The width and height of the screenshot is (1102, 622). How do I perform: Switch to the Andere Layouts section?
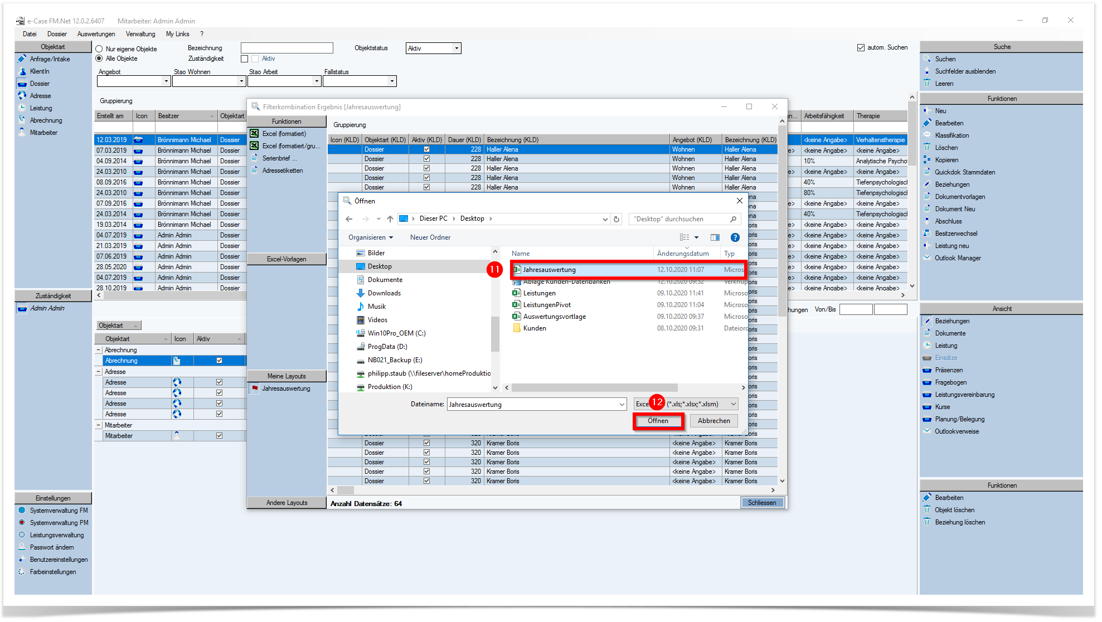point(287,503)
